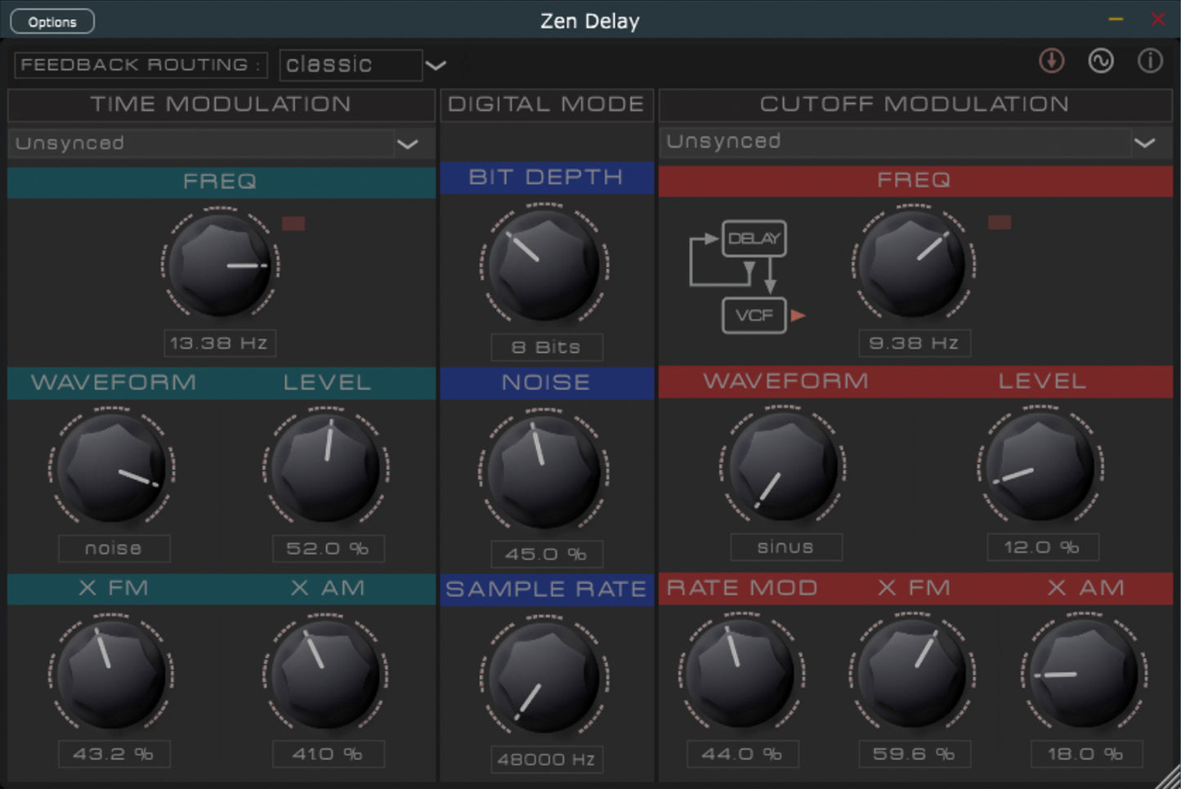Click the window resize grip corner
Viewport: 1181px width, 789px height.
[1168, 777]
